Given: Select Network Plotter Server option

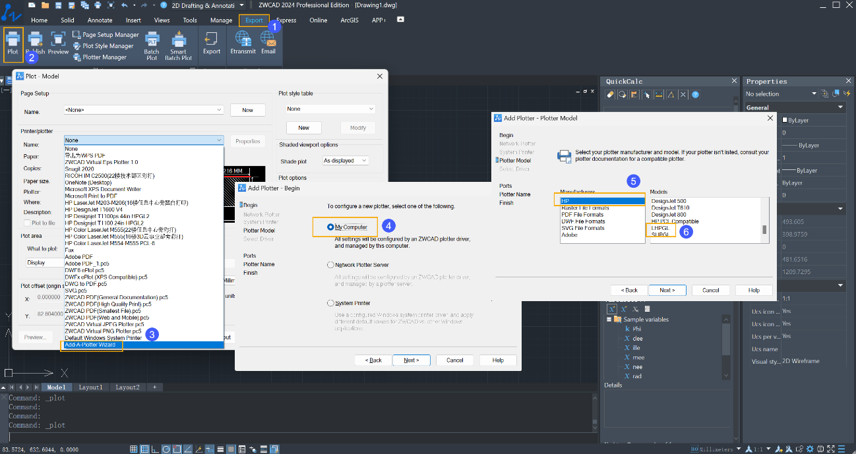Looking at the screenshot, I should tap(331, 265).
